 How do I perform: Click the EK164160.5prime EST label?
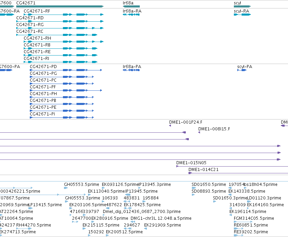tap(265, 205)
